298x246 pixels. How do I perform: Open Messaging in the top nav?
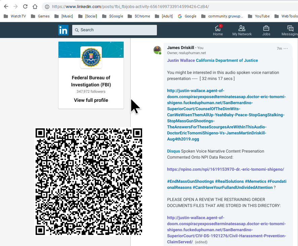[x=290, y=30]
